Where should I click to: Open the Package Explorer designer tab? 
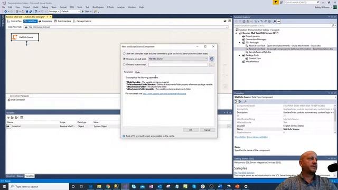pos(82,21)
